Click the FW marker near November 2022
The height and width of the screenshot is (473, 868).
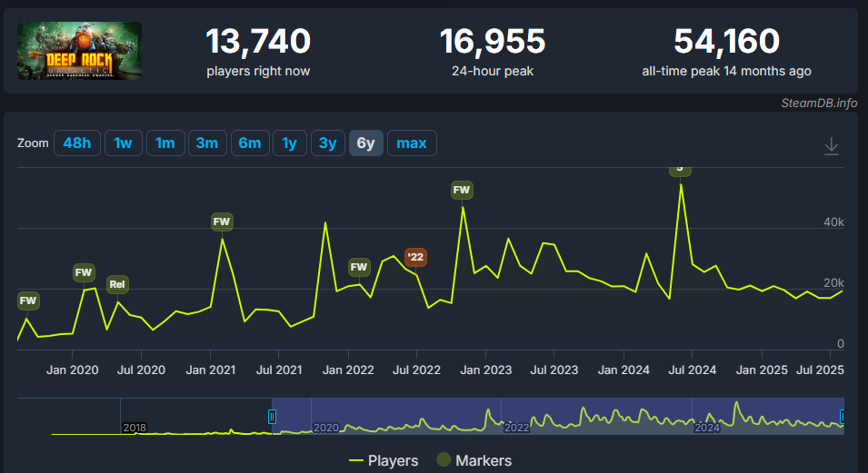[462, 191]
